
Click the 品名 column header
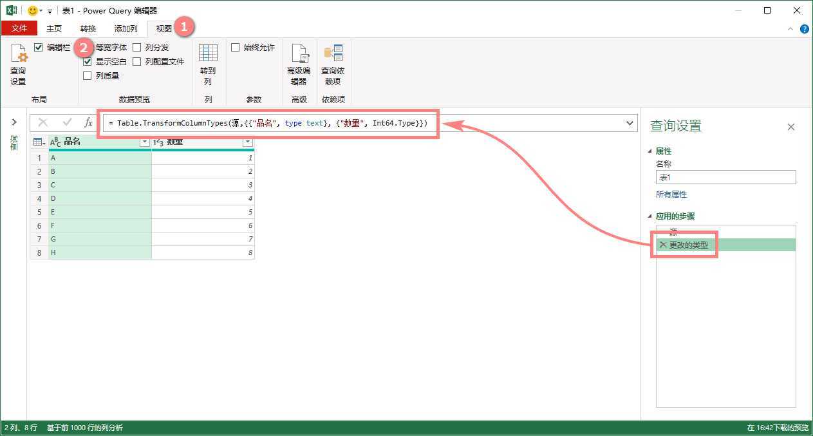click(100, 142)
